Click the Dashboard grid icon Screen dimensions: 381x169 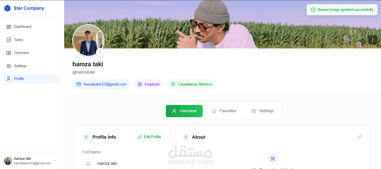tap(9, 27)
